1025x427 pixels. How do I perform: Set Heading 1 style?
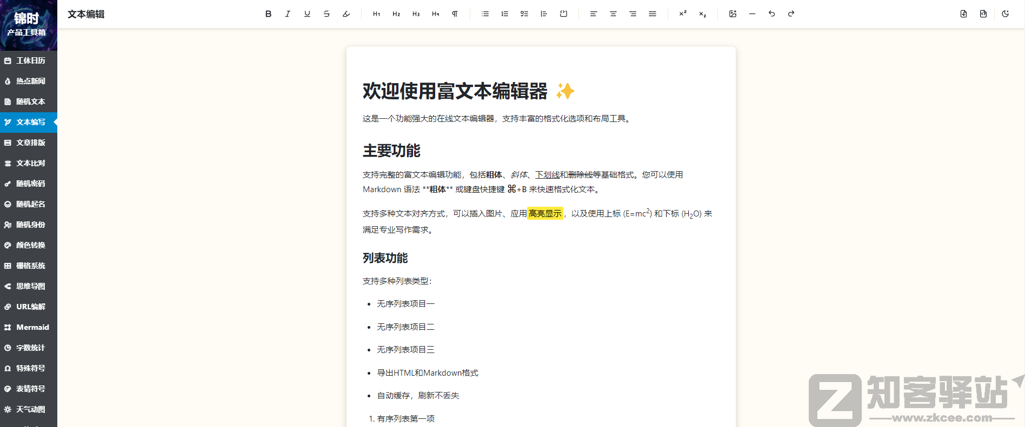tap(377, 14)
